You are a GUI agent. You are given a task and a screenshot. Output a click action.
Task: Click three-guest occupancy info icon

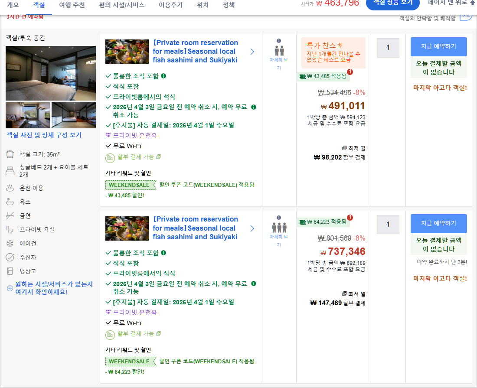279,218
